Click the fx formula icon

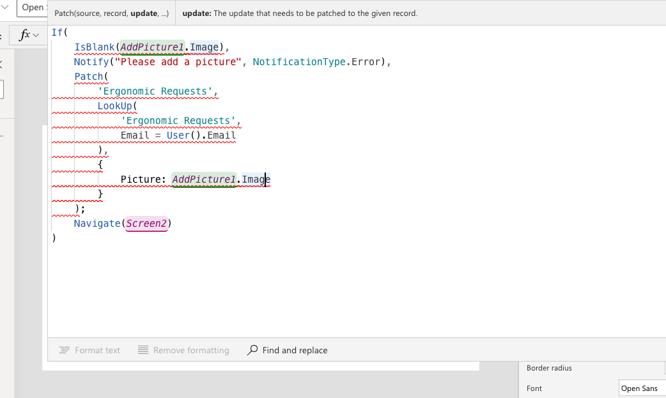click(24, 35)
